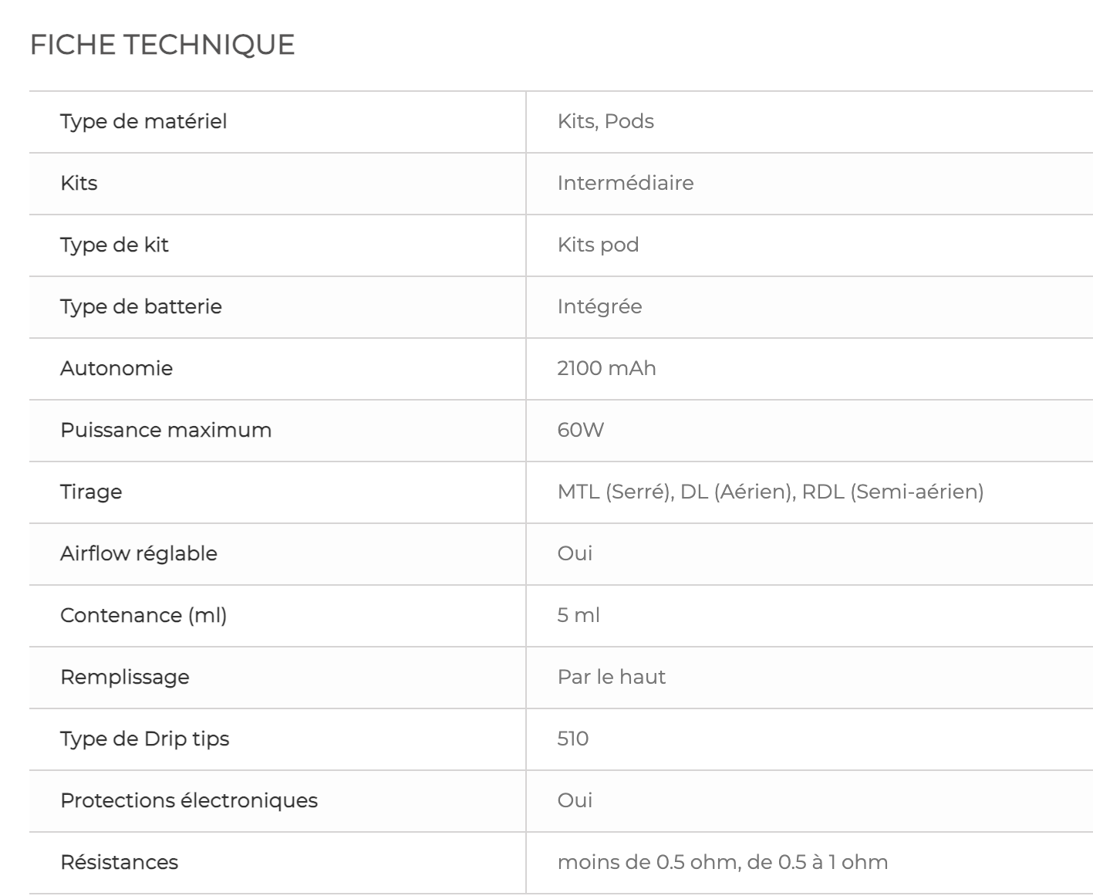Viewport: 1093px width, 896px height.
Task: Select the 'Résistances' row label
Action: coord(120,862)
